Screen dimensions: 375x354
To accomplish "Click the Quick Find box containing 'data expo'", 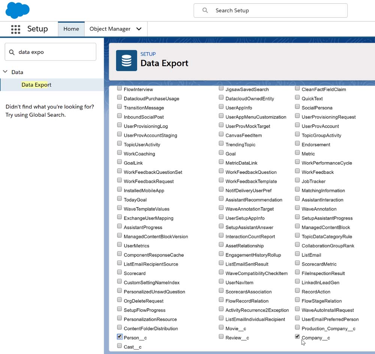I will coord(54,52).
